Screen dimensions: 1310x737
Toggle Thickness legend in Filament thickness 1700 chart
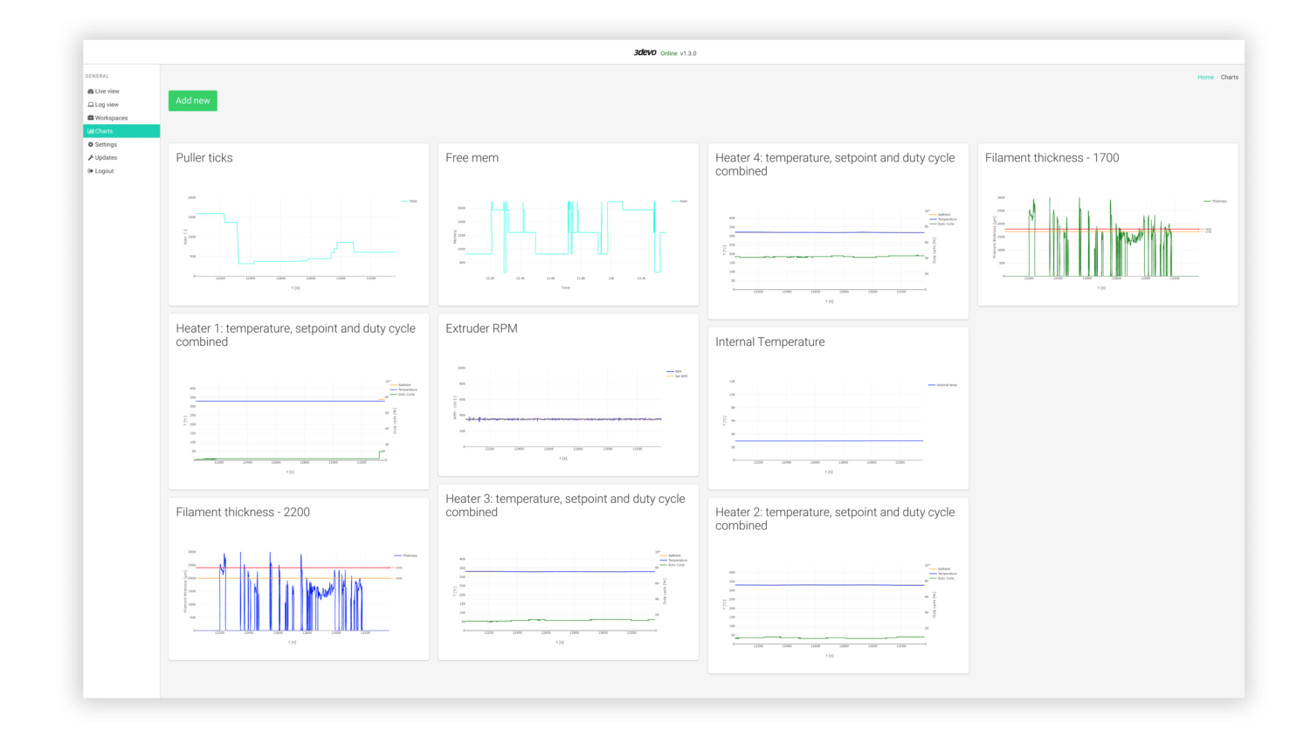point(1215,201)
